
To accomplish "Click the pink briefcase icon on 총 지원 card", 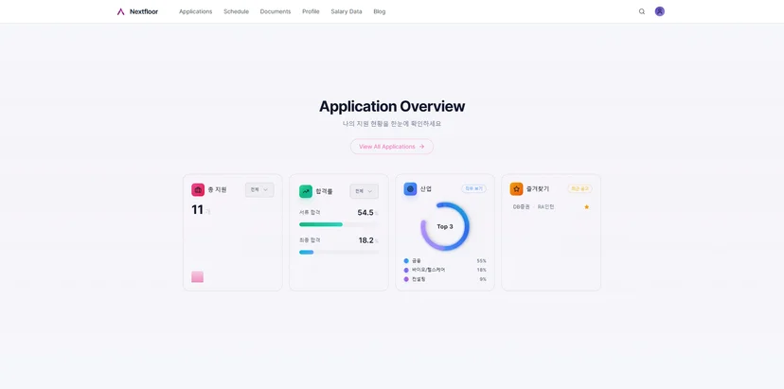I will pyautogui.click(x=198, y=190).
